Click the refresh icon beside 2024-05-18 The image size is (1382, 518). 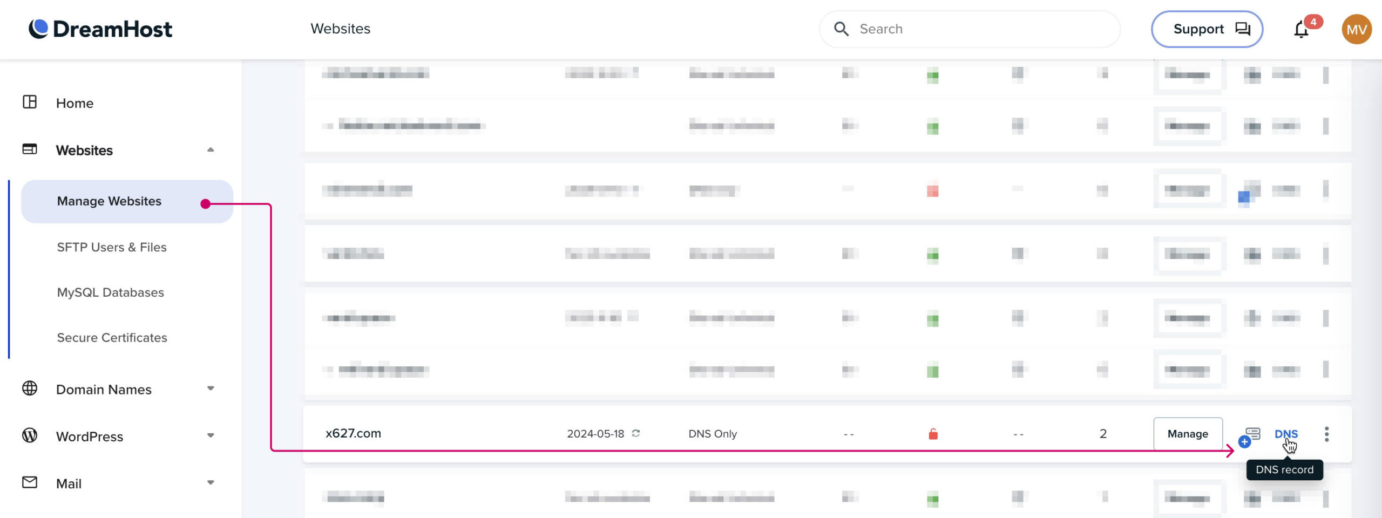[636, 433]
